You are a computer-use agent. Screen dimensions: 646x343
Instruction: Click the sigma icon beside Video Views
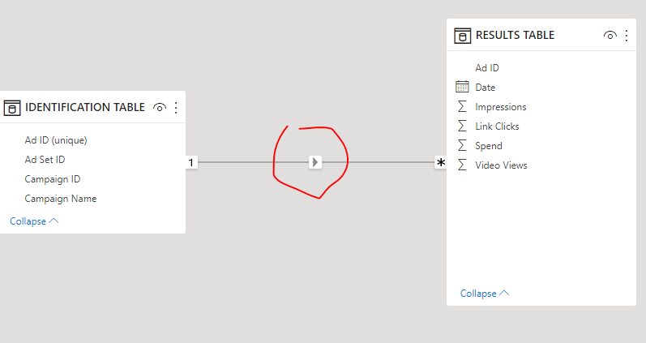(x=462, y=165)
